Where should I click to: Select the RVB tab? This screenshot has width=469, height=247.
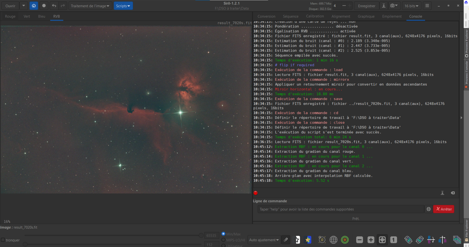pos(57,16)
